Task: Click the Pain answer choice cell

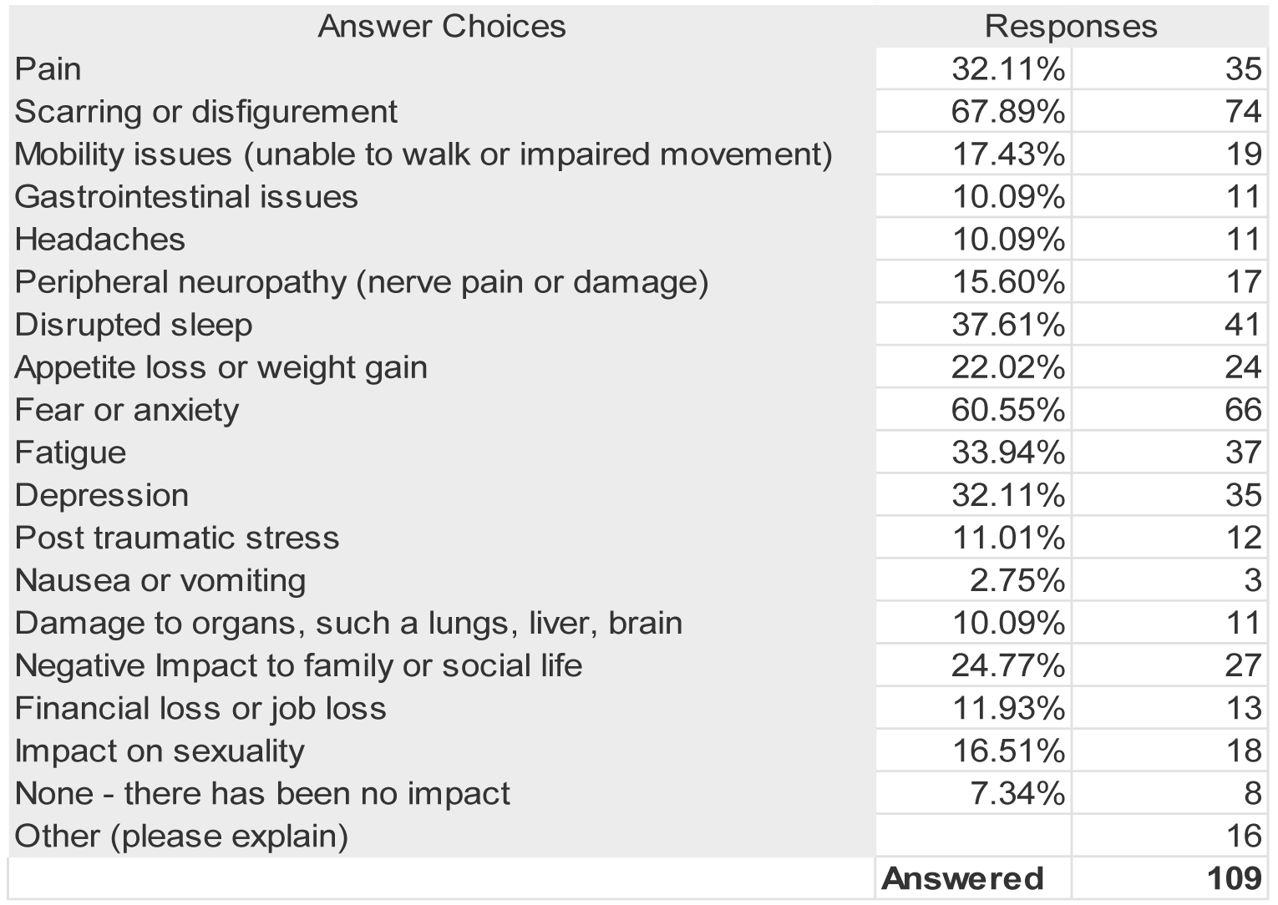Action: click(x=48, y=68)
